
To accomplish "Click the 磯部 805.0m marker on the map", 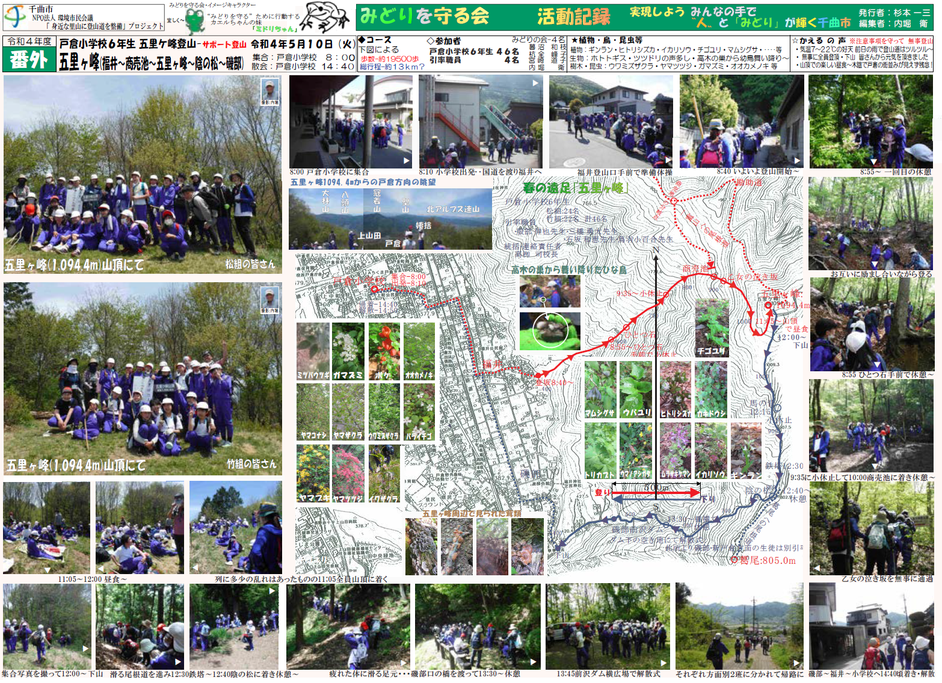I will pyautogui.click(x=734, y=560).
